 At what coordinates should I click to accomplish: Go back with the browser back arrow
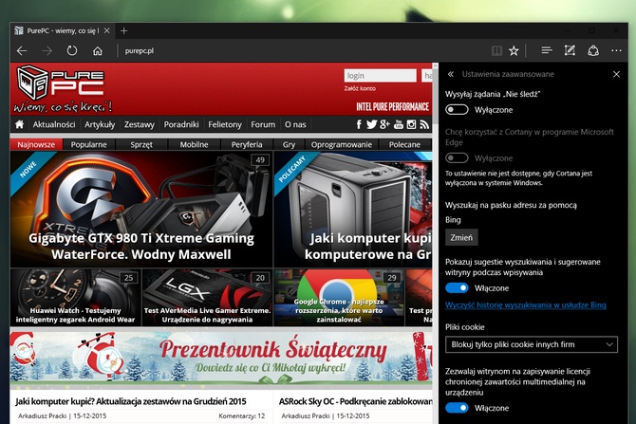tap(22, 50)
